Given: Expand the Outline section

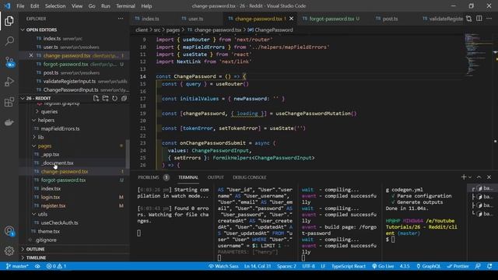Looking at the screenshot, I should (x=35, y=249).
